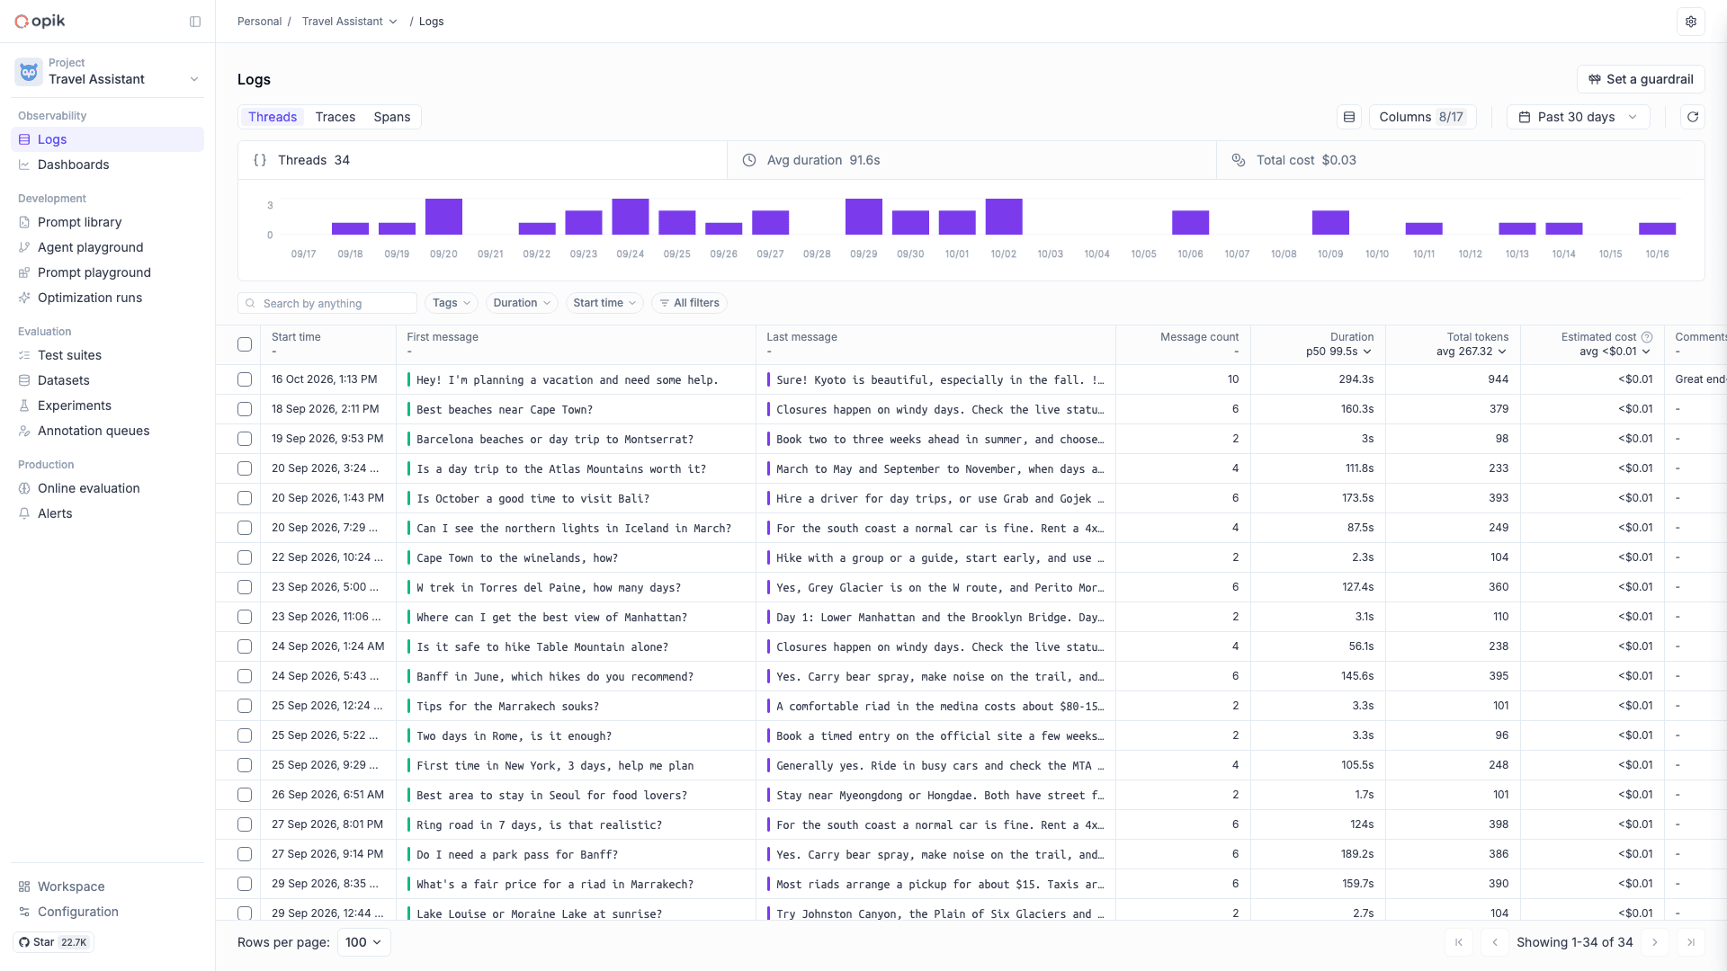Open settings gear icon top right
The height and width of the screenshot is (971, 1727).
pos(1691,22)
